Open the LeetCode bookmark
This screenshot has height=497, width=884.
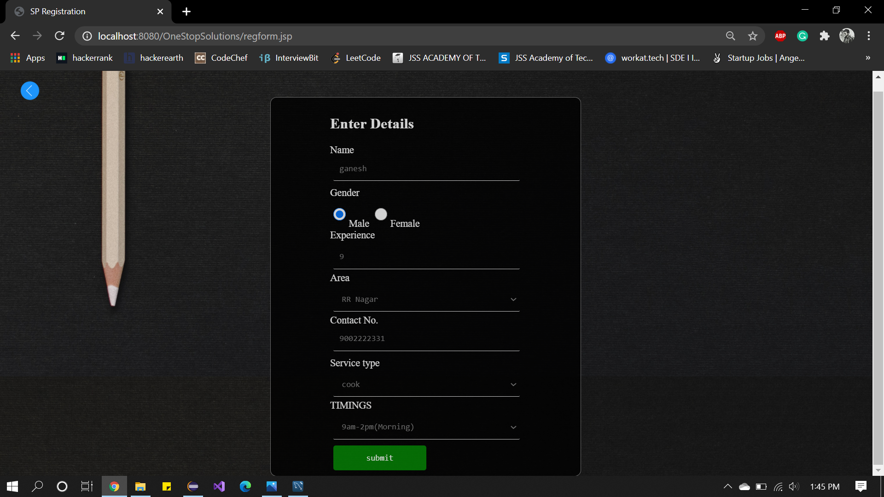coord(356,58)
